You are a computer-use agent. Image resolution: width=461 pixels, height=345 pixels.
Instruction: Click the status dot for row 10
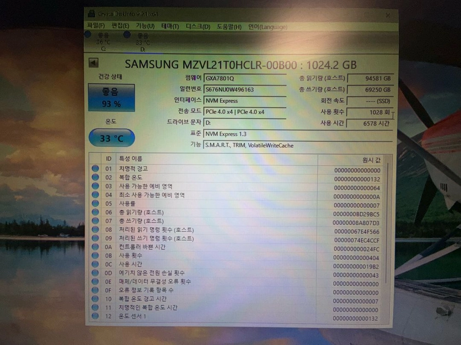pos(95,299)
